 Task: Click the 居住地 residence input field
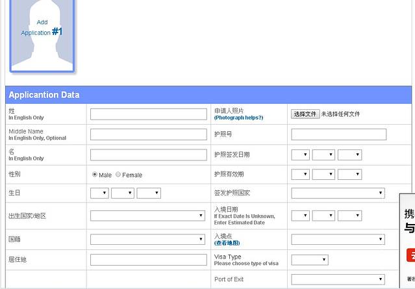point(148,260)
